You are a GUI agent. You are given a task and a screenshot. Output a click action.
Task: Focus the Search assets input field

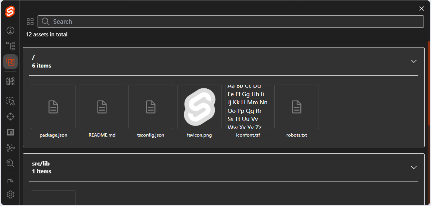click(x=231, y=22)
